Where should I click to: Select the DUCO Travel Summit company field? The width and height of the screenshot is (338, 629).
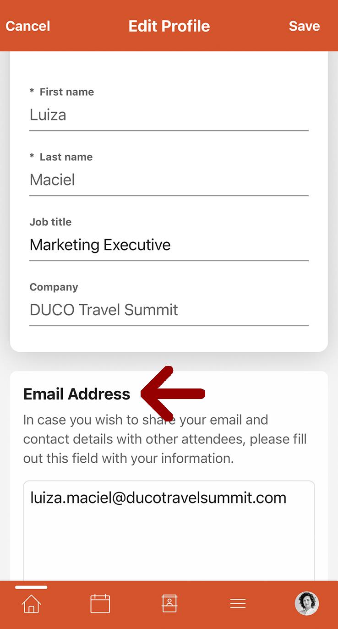(169, 310)
